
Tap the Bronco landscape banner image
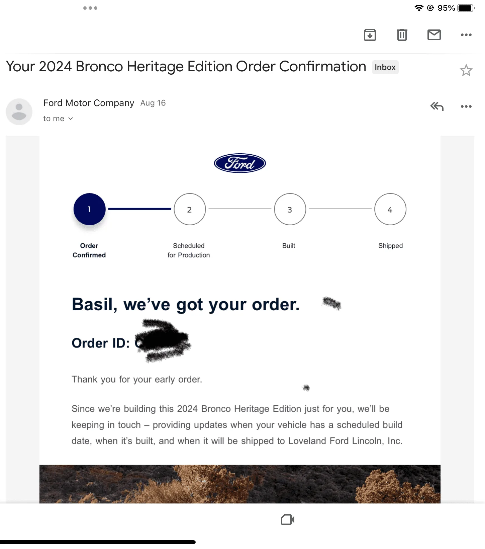coord(240,484)
